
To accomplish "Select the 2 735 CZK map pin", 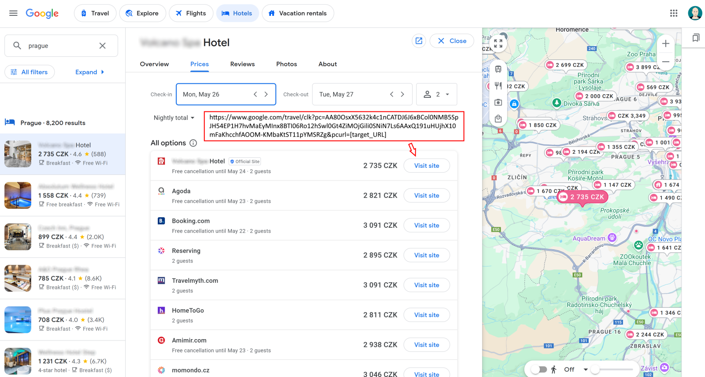I will coord(583,197).
